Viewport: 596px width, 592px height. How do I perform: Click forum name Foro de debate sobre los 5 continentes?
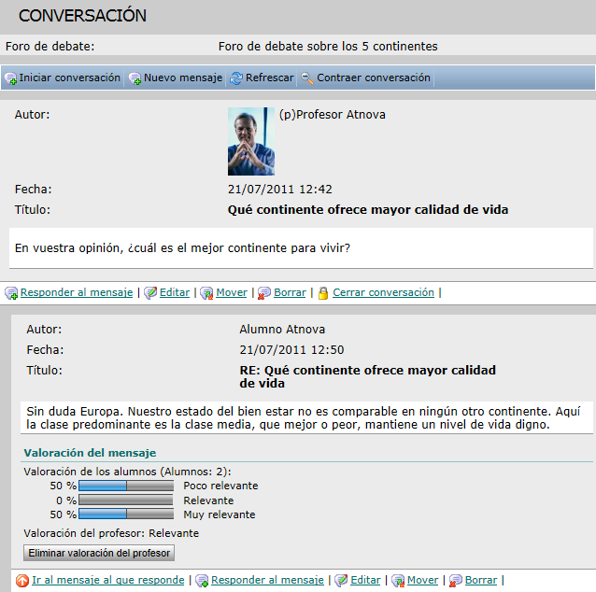coord(328,47)
